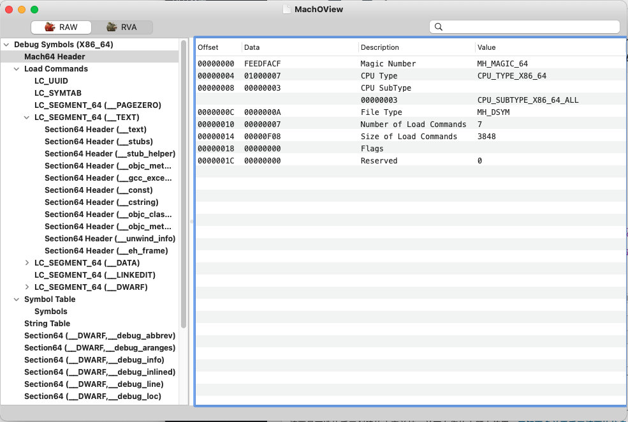
Task: Select the Size of Load Commands row
Action: [x=411, y=137]
